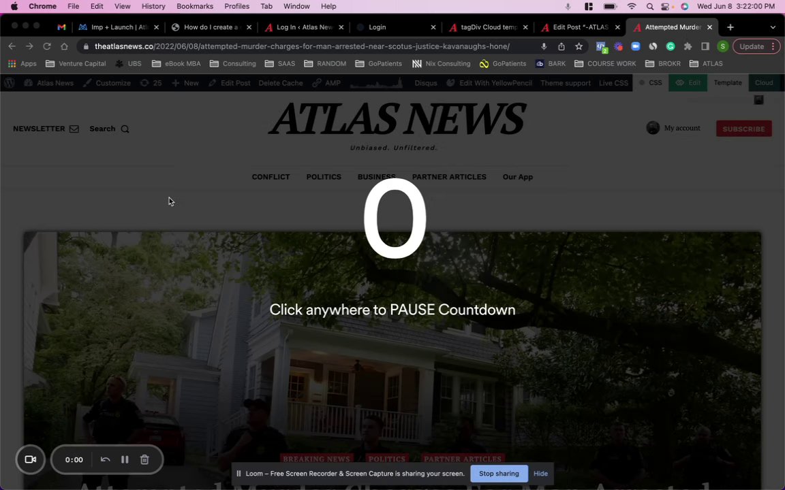785x490 pixels.
Task: Click New in WordPress admin bar
Action: (x=185, y=83)
